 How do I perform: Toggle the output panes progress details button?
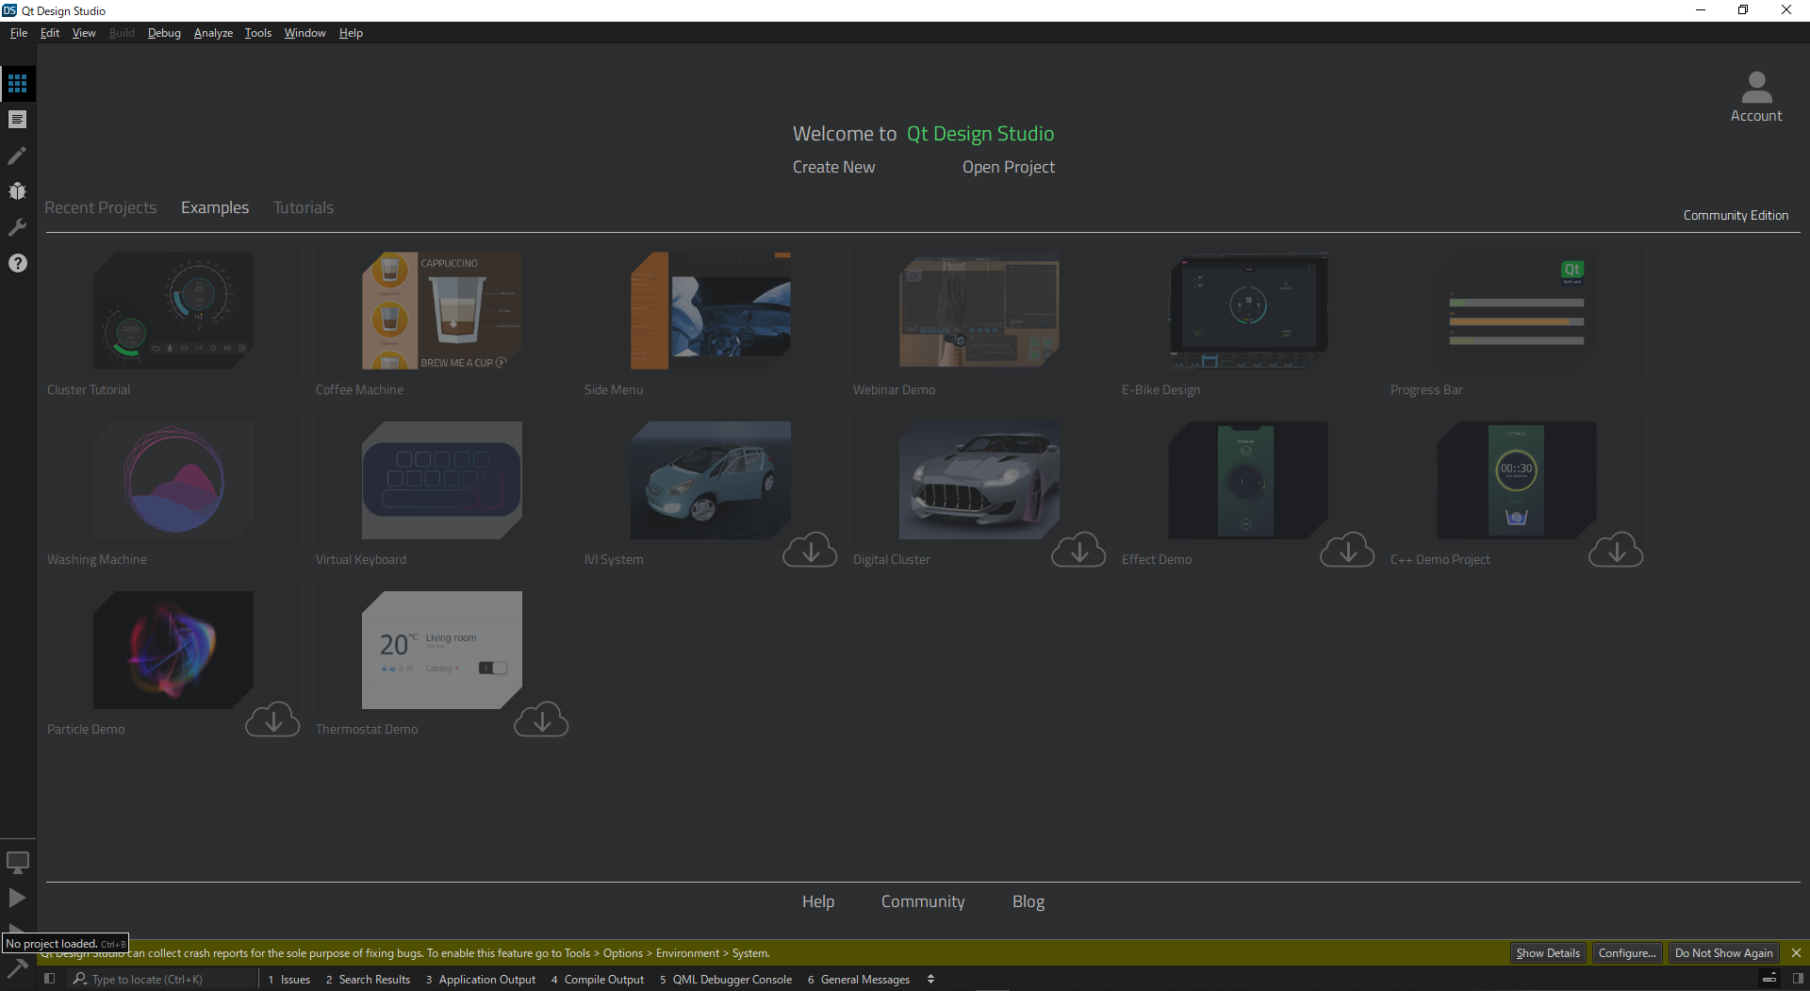(1769, 979)
